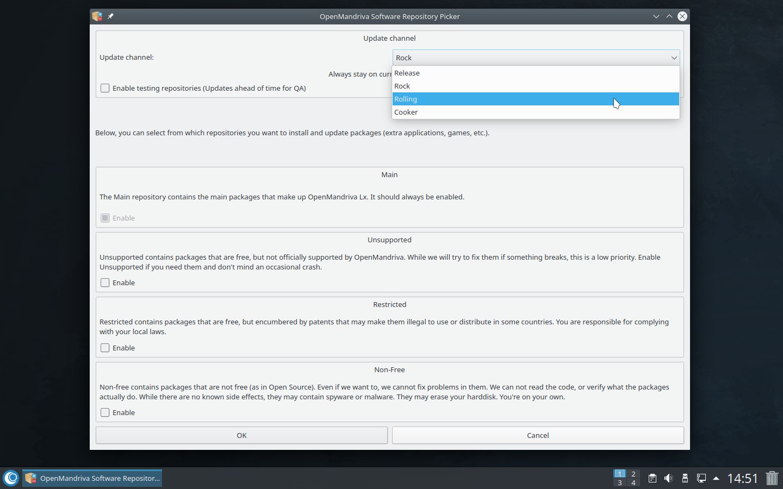
Task: Open the network connection tray icon
Action: 701,478
